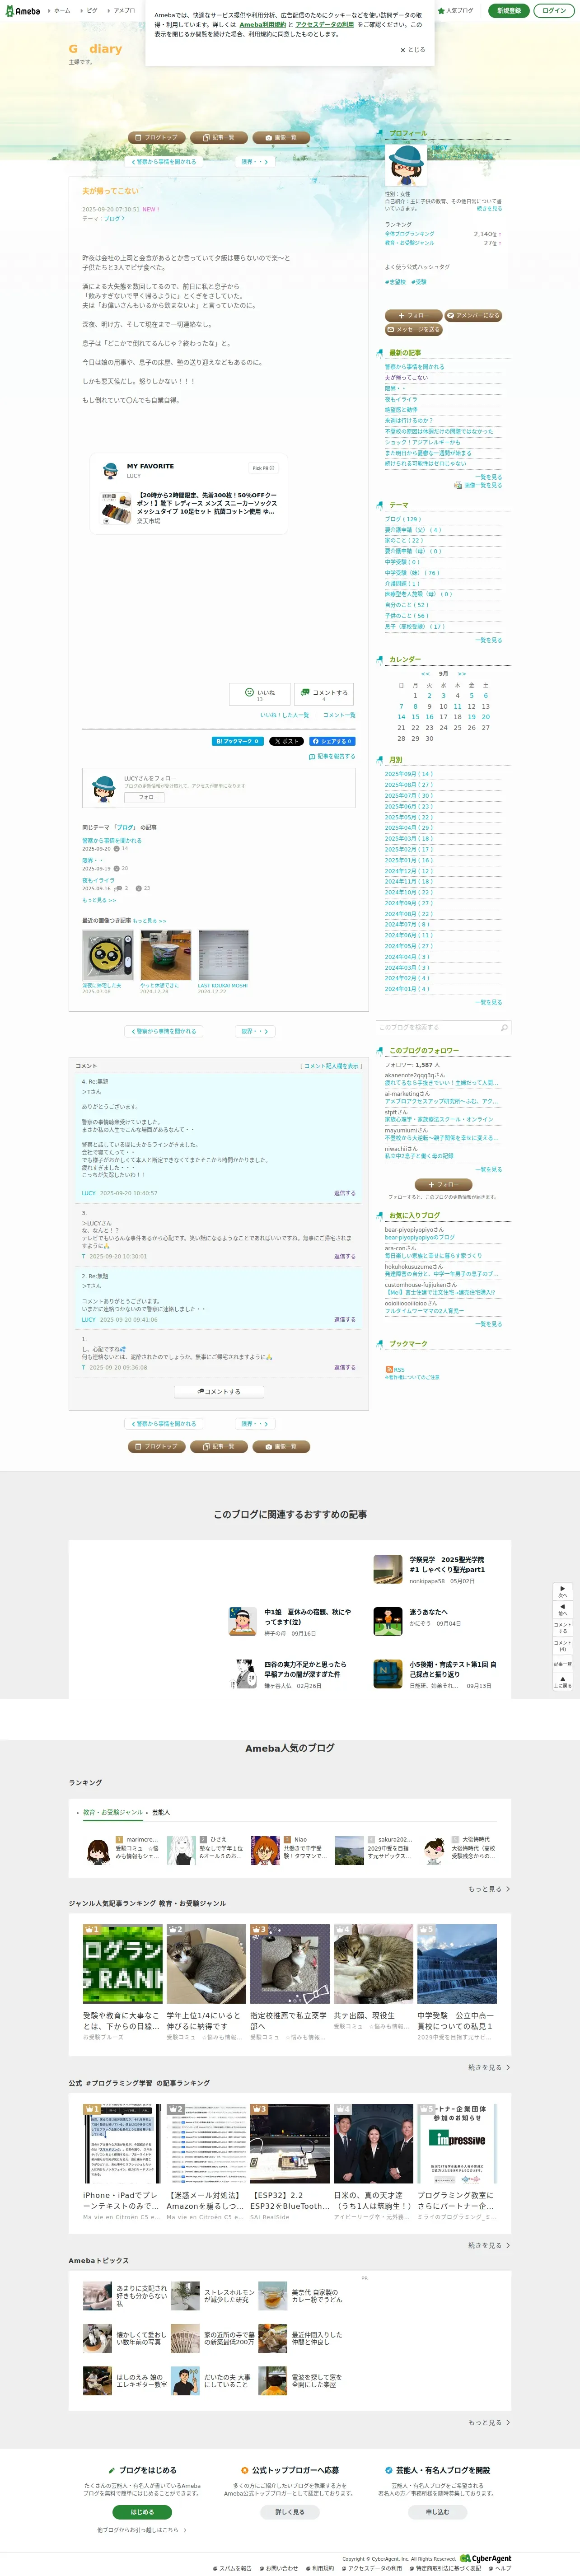Screen dimensions: 580x2576
Task: Click the Facebook シェアする button
Action: pos(332,741)
